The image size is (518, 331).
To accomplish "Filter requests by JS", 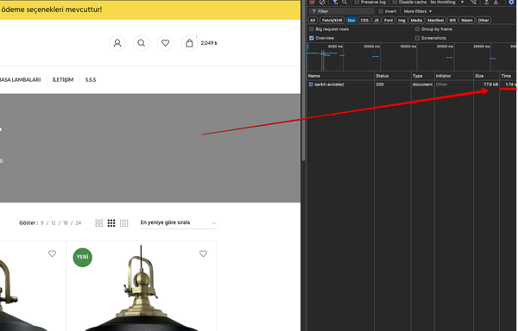I will pyautogui.click(x=376, y=20).
